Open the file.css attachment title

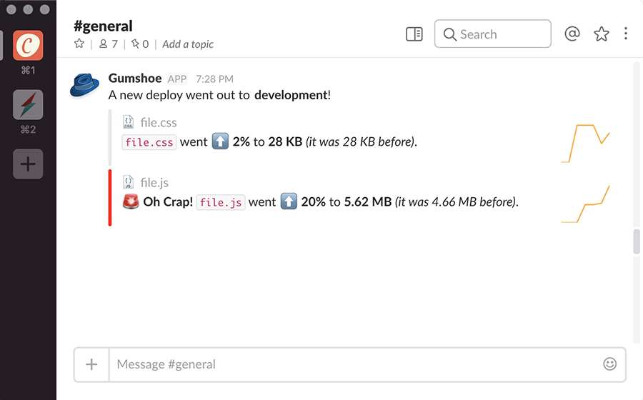159,123
